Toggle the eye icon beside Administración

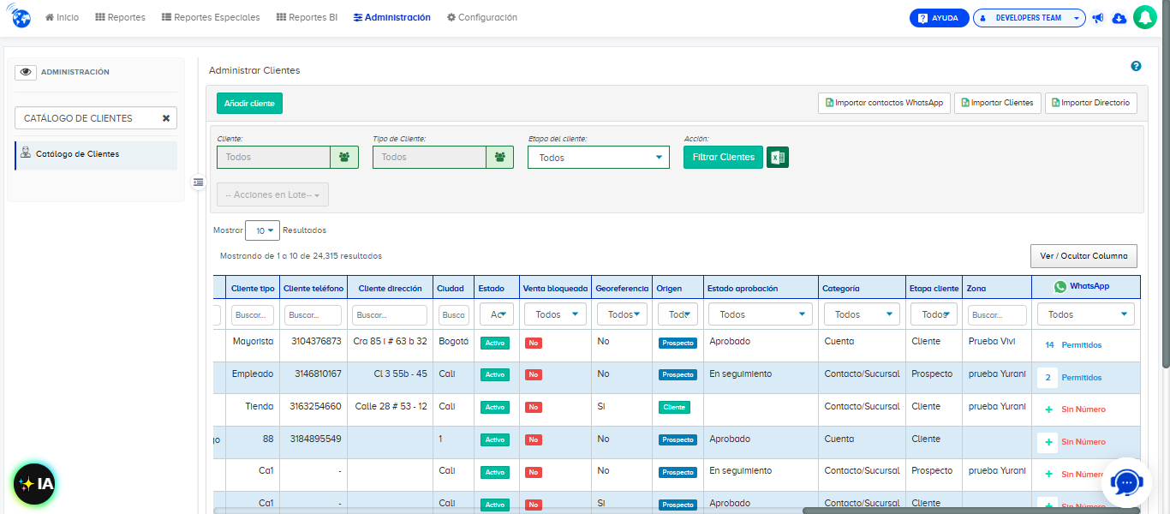pyautogui.click(x=25, y=72)
